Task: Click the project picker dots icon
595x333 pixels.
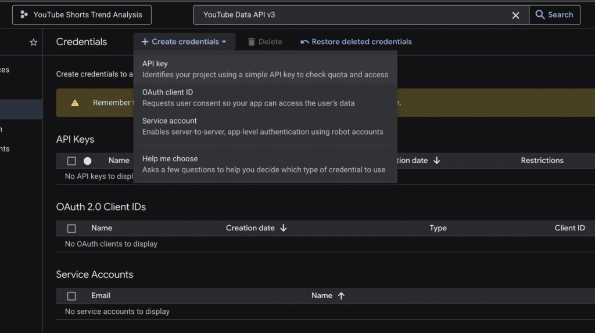Action: tap(24, 15)
